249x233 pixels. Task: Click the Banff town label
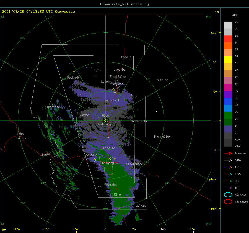pos(46,154)
